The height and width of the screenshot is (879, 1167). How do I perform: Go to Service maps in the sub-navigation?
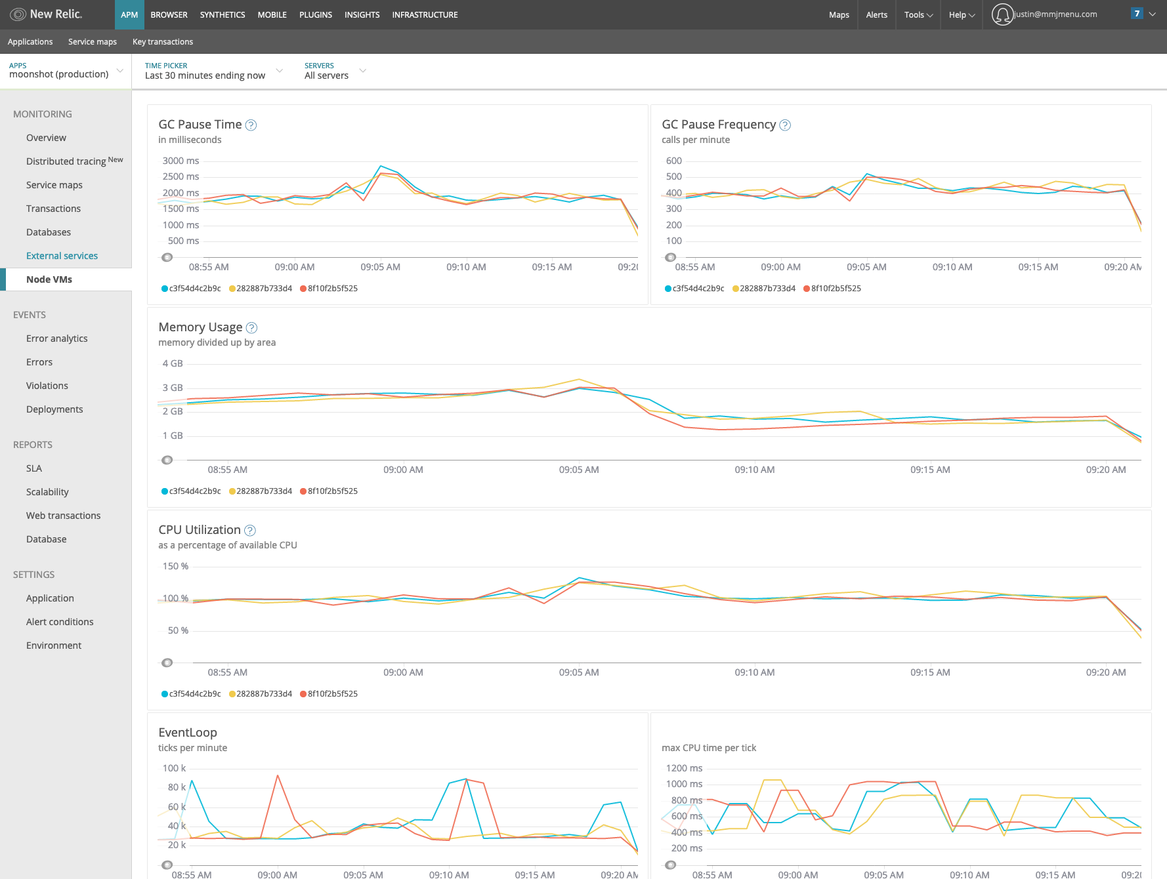pos(93,41)
